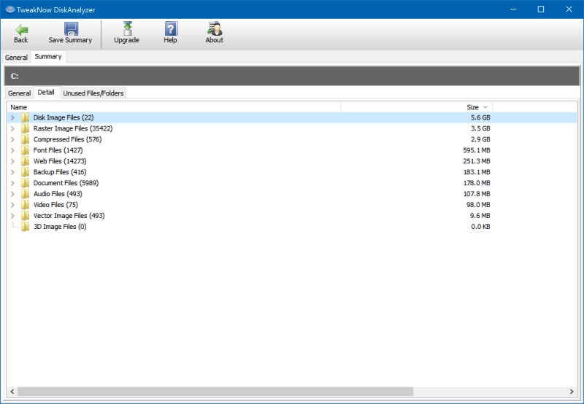Click the Upgrade download icon
This screenshot has height=404, width=584.
pyautogui.click(x=127, y=28)
